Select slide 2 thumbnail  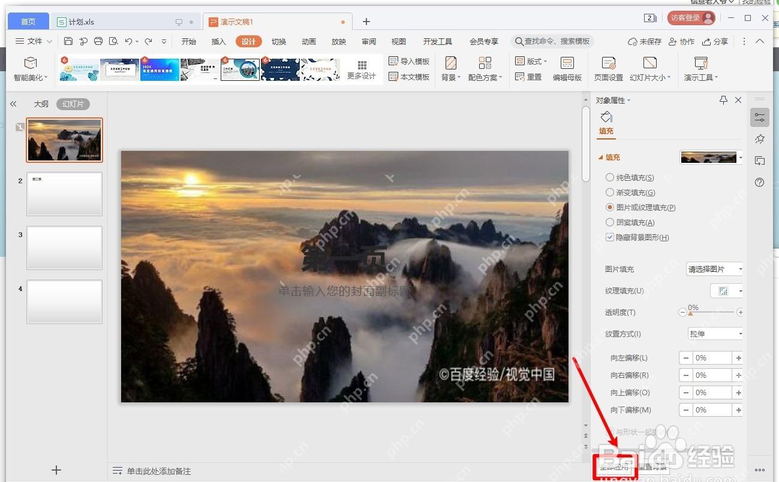pos(64,194)
